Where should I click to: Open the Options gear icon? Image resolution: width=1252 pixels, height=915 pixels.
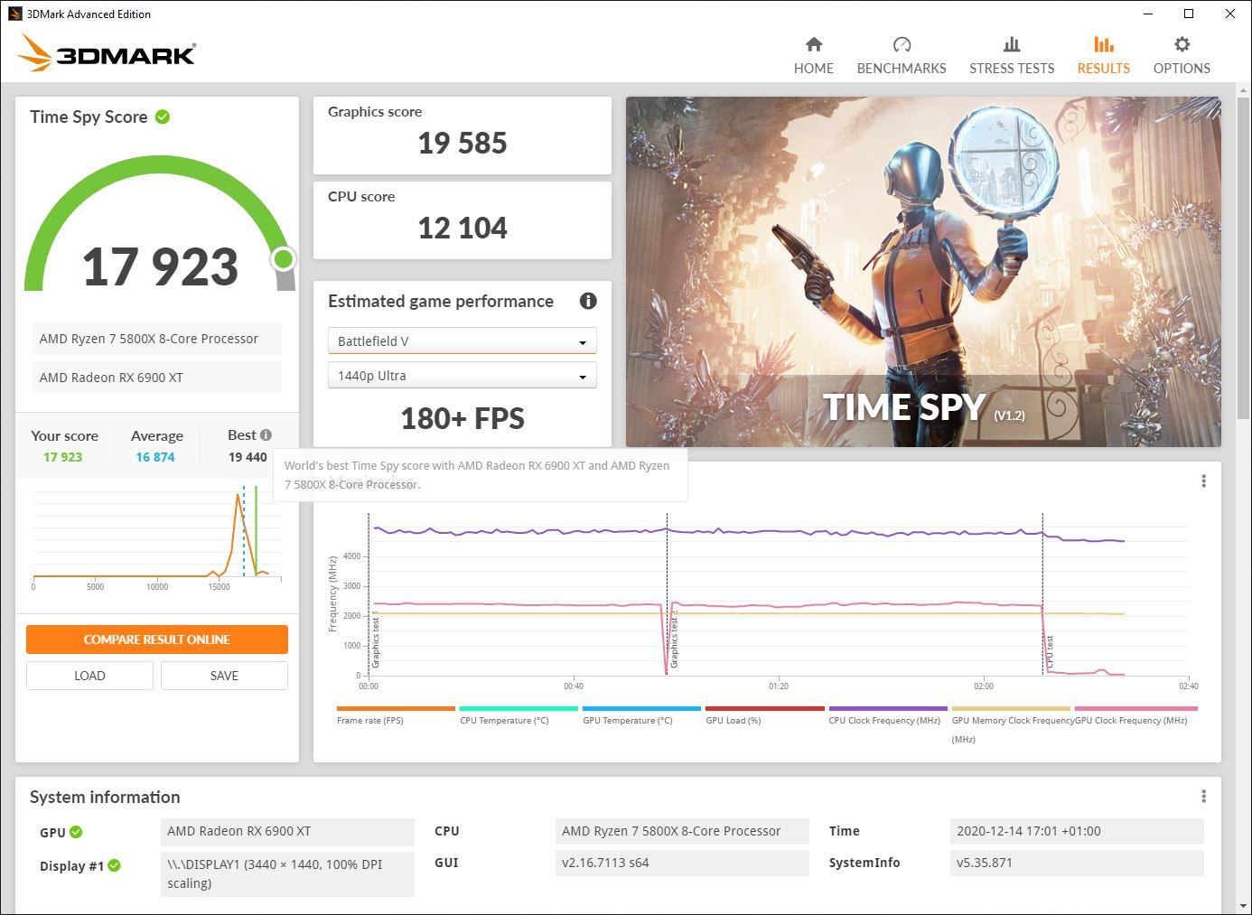(1182, 44)
